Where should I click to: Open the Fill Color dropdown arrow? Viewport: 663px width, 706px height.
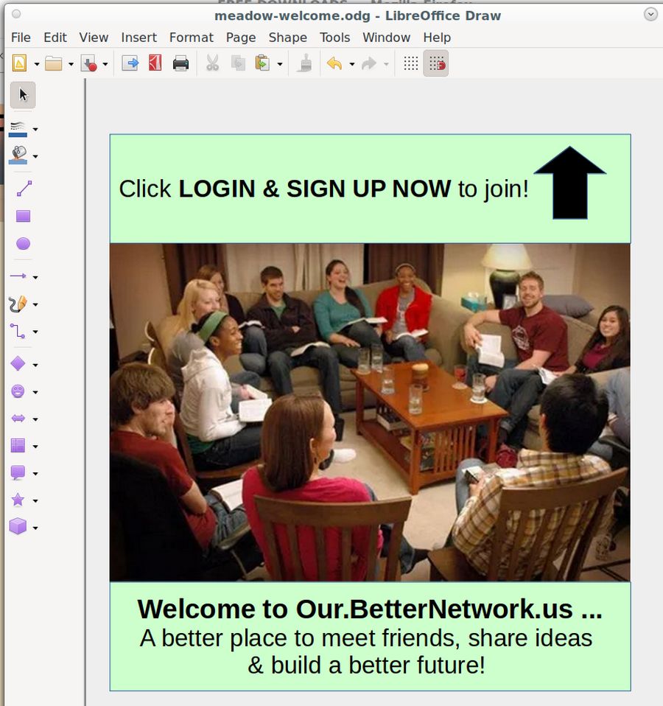pyautogui.click(x=35, y=156)
